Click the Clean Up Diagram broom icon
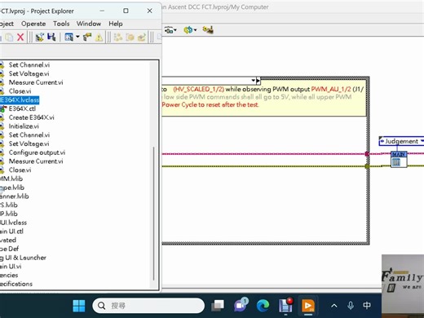Viewport: 424px width, 318px height. click(208, 29)
